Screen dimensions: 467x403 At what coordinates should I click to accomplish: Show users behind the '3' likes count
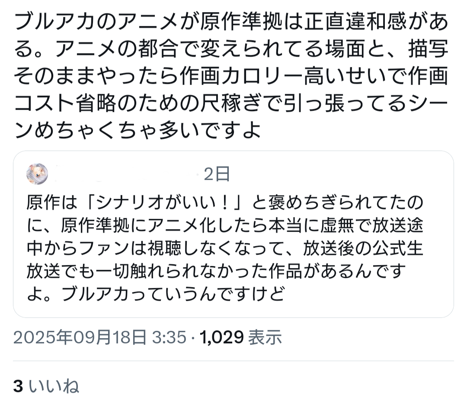point(18,386)
